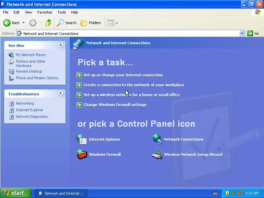The width and height of the screenshot is (264, 198).
Task: Click the Internet Explorer troubleshooter question icon
Action: tap(11, 110)
